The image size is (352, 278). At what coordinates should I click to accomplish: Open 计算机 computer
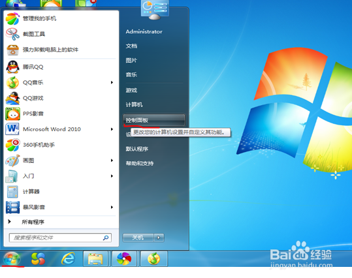[x=134, y=105]
